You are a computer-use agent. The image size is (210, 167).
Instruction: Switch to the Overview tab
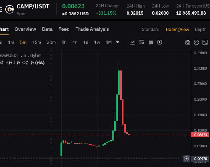25,29
